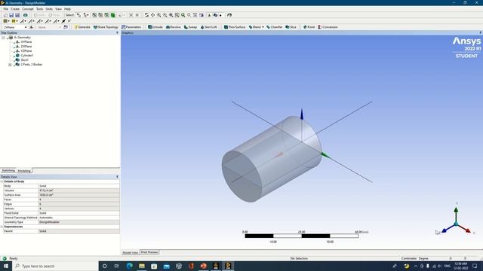Click the Sweep tool
This screenshot has height=271, width=483.
(190, 27)
